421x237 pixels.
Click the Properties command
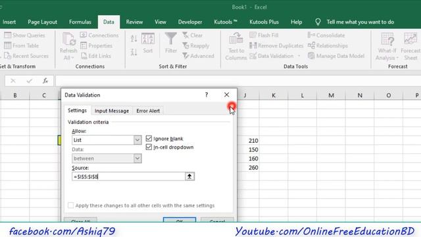(x=96, y=45)
